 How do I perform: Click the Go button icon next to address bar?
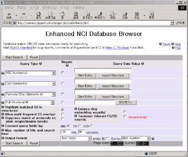180,23
